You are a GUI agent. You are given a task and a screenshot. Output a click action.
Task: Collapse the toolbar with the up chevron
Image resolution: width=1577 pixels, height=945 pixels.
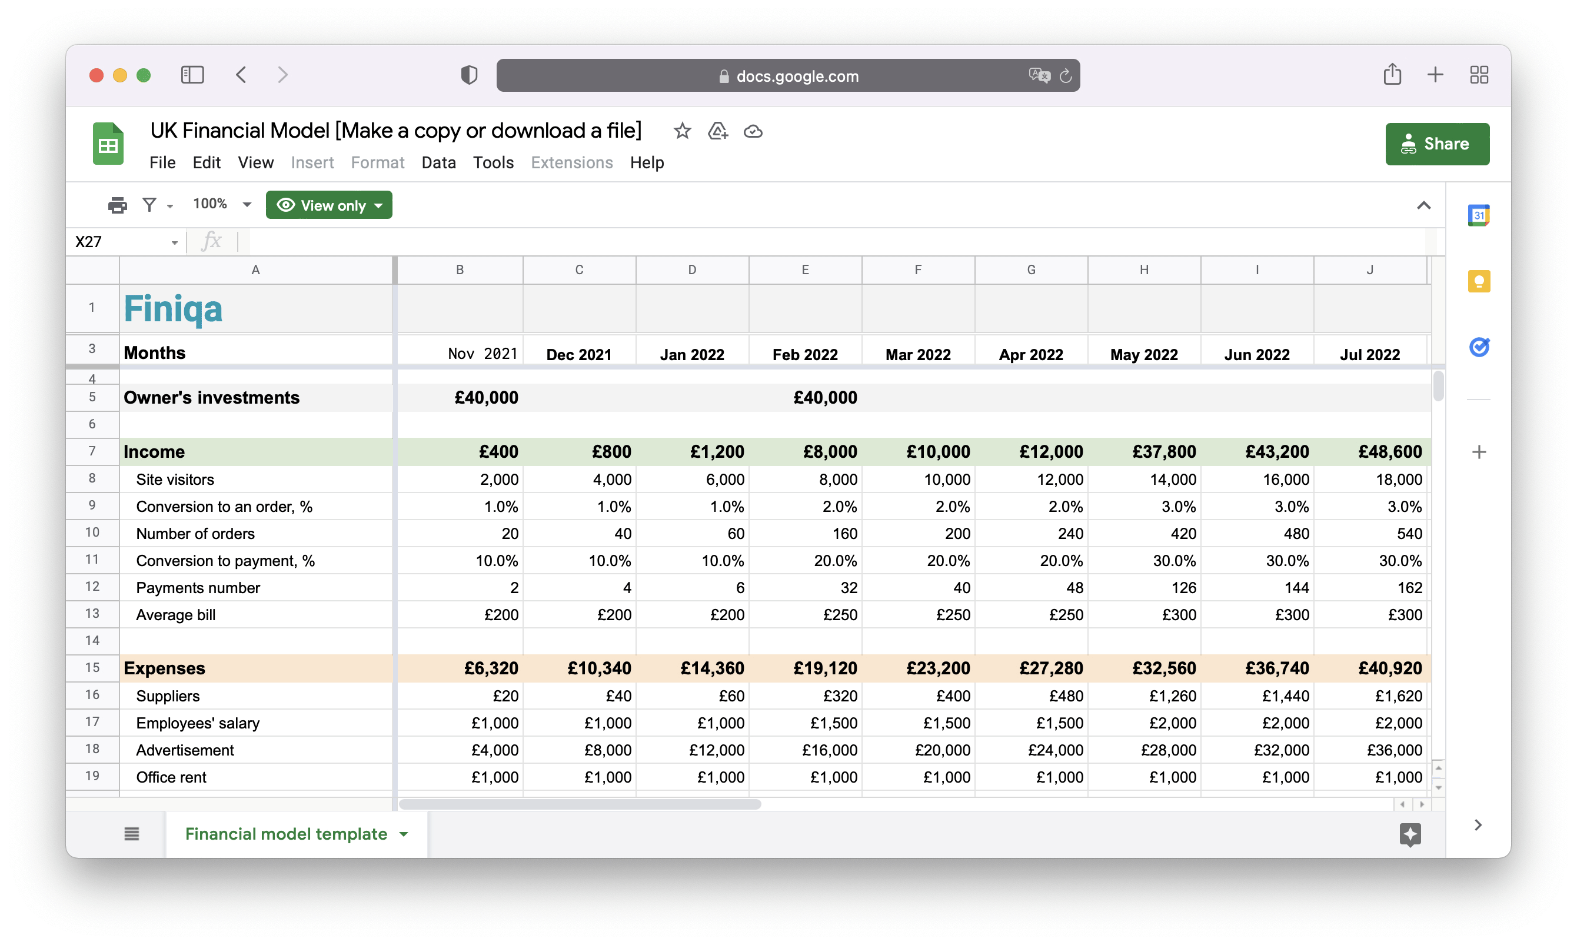coord(1423,205)
